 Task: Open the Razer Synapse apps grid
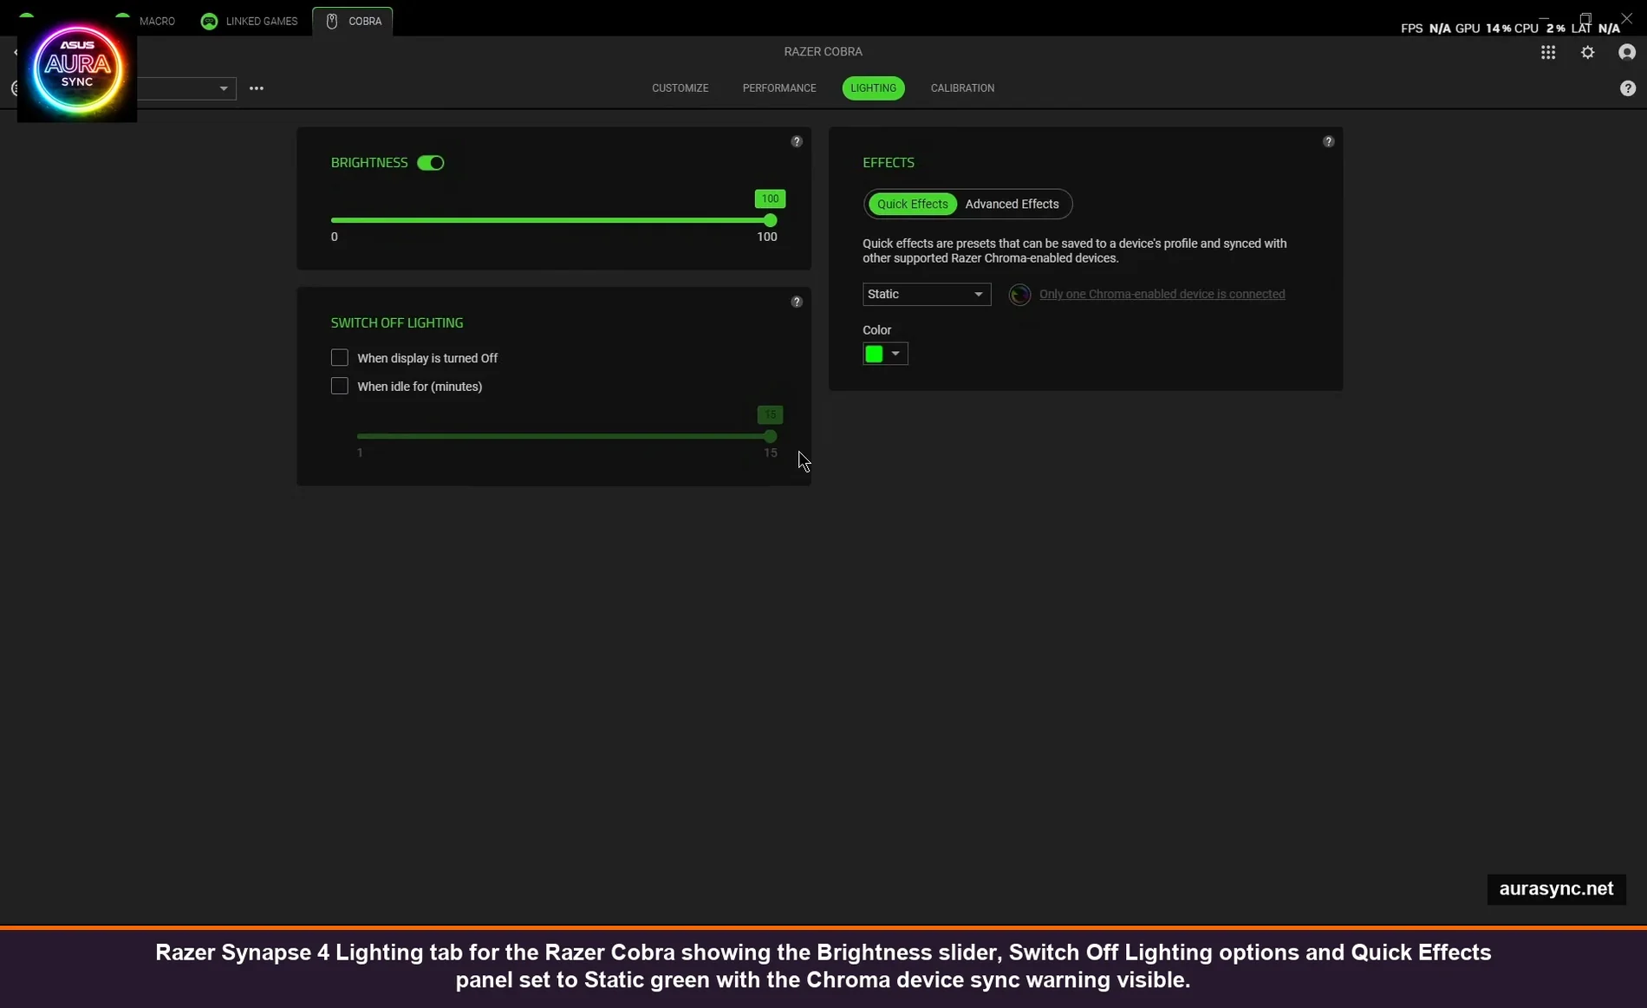coord(1549,52)
